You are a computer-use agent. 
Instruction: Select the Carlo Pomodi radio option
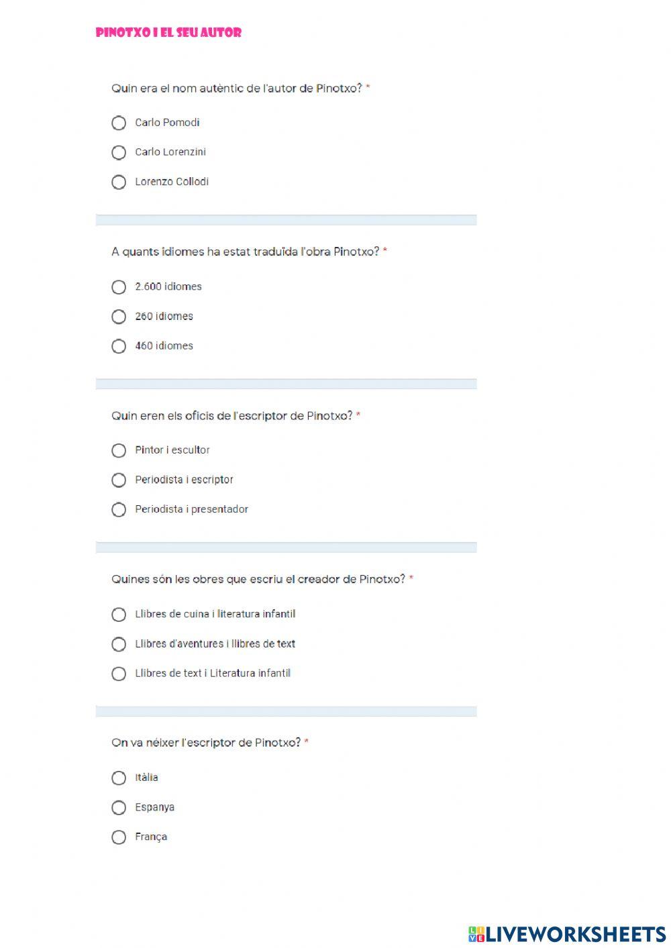[119, 123]
